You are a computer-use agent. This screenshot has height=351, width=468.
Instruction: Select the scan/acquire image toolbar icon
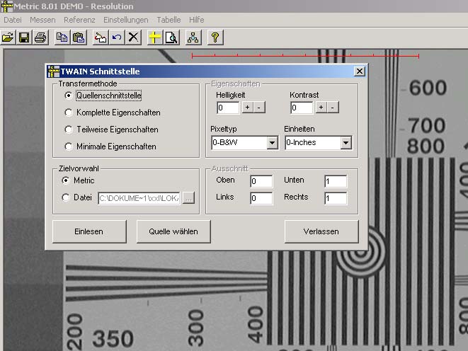pos(101,38)
